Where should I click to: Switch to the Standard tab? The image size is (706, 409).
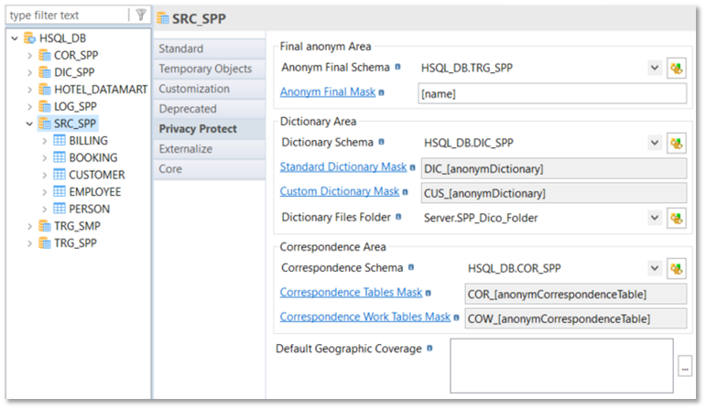[210, 48]
